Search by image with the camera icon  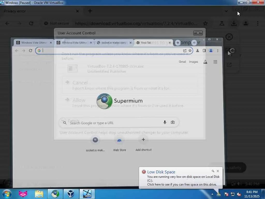tap(173, 122)
